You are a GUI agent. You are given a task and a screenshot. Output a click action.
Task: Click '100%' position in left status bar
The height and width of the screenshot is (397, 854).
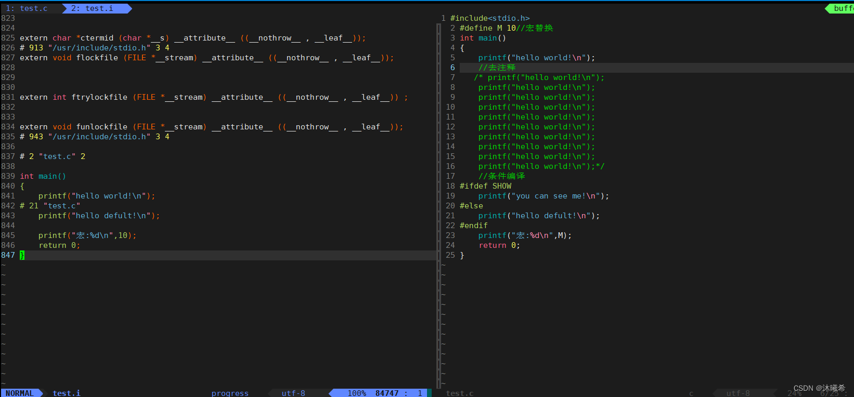(357, 393)
